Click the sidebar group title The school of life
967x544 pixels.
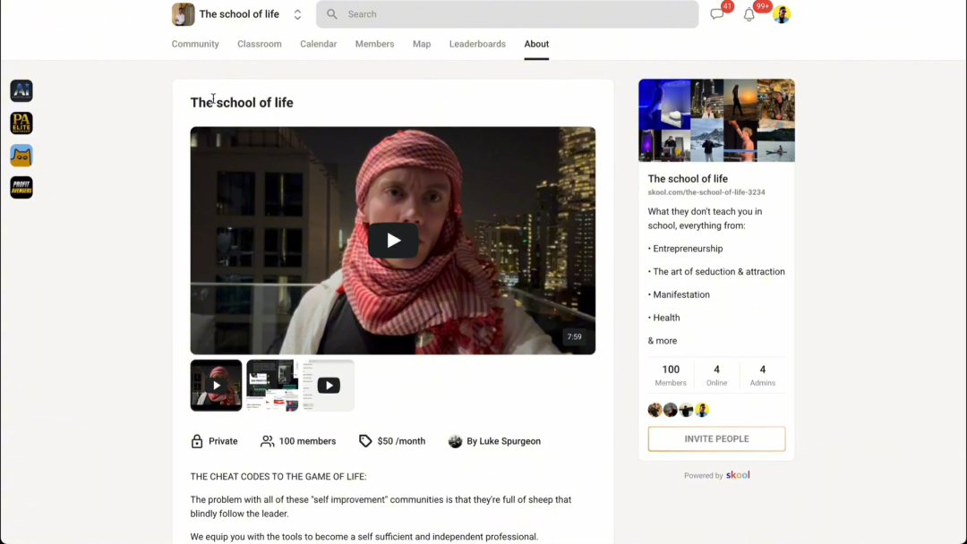(688, 179)
